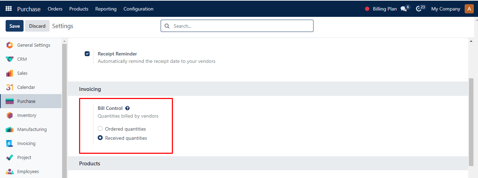Click the Save button
Image resolution: width=478 pixels, height=178 pixels.
(15, 26)
